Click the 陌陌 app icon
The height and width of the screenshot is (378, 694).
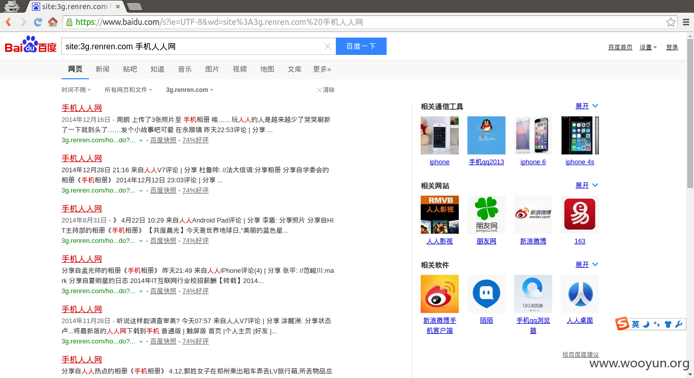pyautogui.click(x=486, y=294)
